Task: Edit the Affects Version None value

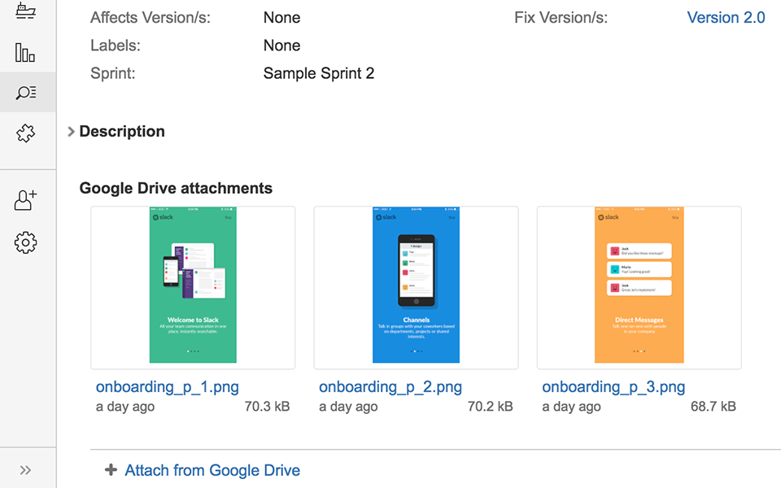Action: (x=281, y=17)
